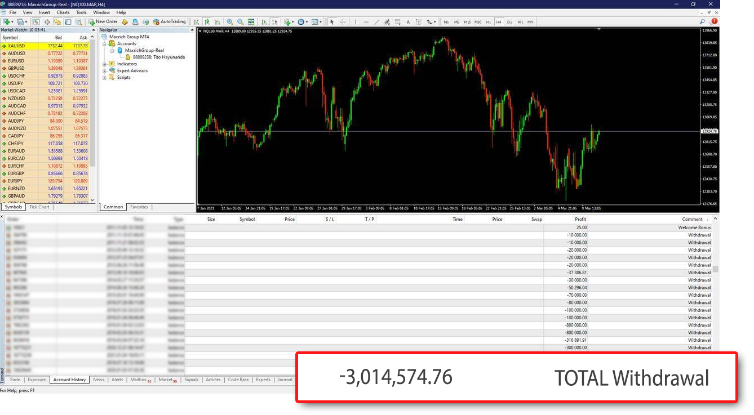Switch timeframe to MN

pyautogui.click(x=530, y=22)
